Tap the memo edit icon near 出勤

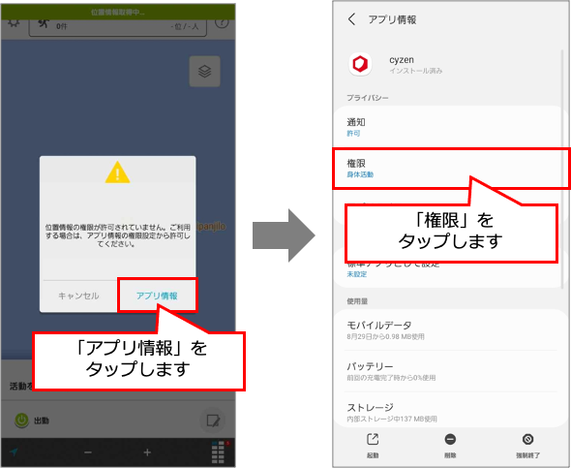213,421
